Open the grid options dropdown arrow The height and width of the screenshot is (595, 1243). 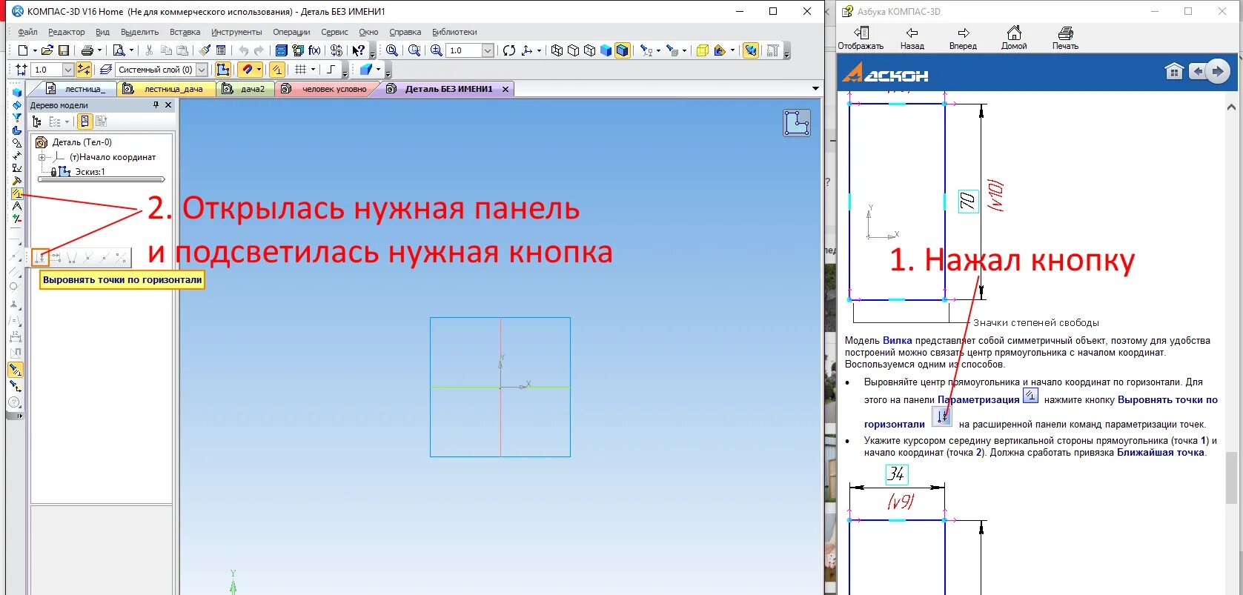(313, 70)
